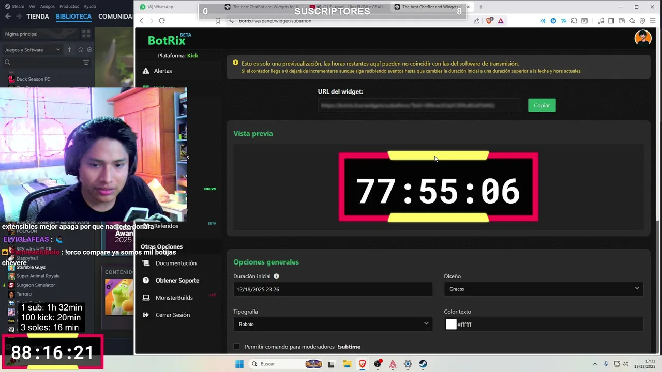Click the sort-ascending arrow in Steam library
The width and height of the screenshot is (662, 372).
[x=69, y=50]
